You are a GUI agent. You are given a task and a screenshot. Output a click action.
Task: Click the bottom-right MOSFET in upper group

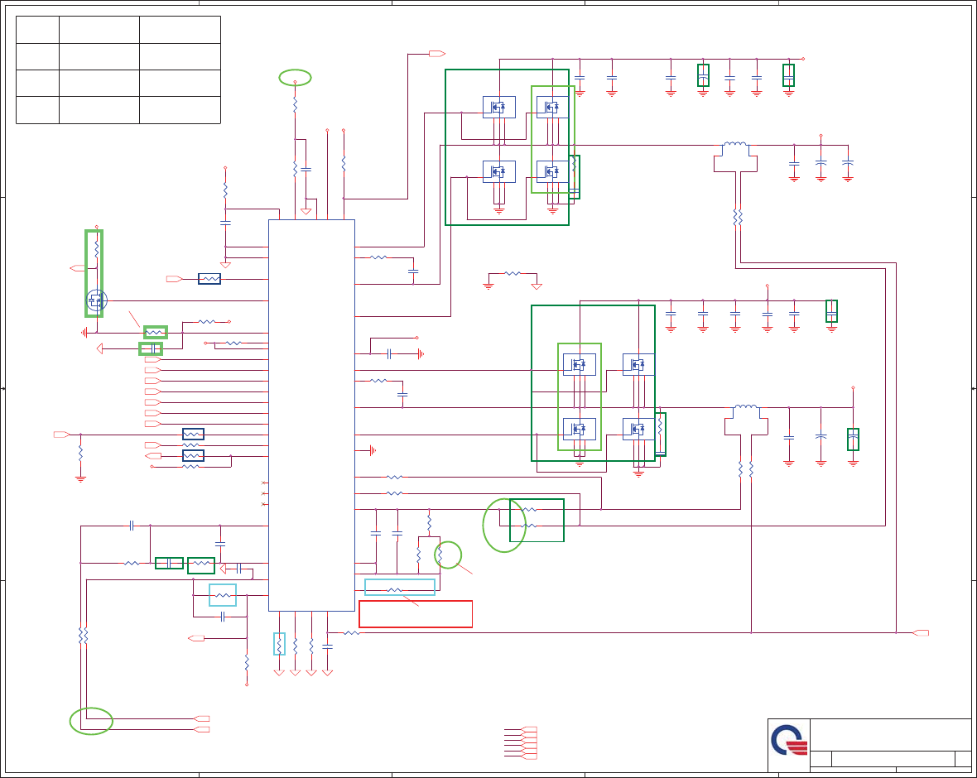tap(553, 171)
